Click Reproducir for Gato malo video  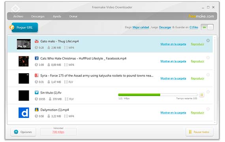click(197, 44)
